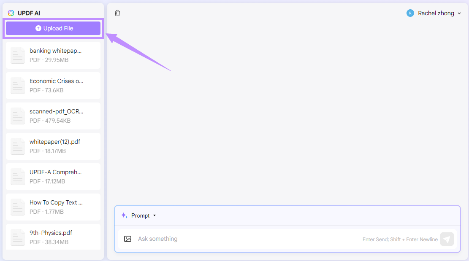Click the upload arrow icon in Upload button
The height and width of the screenshot is (261, 469).
pyautogui.click(x=38, y=28)
